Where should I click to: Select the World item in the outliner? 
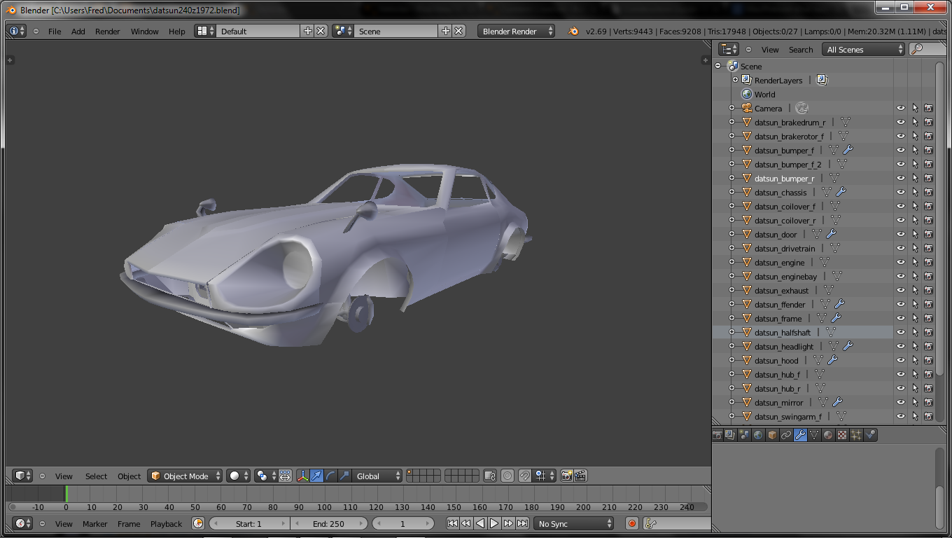(x=764, y=95)
